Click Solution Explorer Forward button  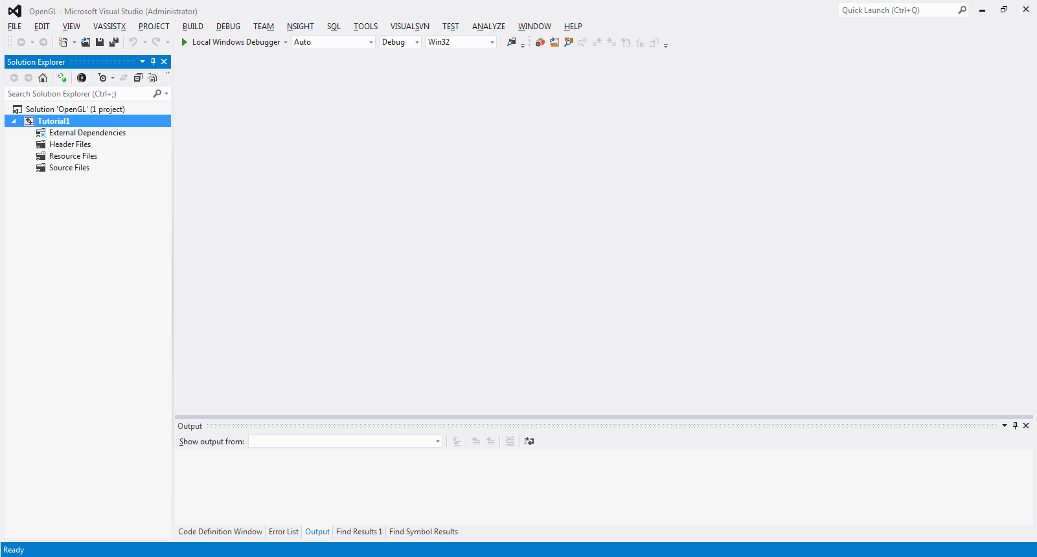tap(28, 78)
